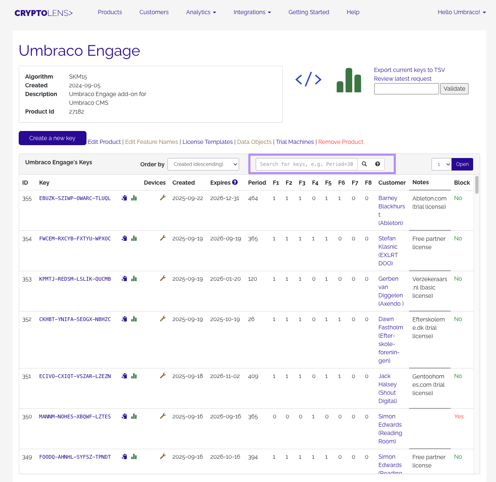Open the green bar chart analytics icon
Image resolution: width=496 pixels, height=482 pixels.
click(348, 80)
